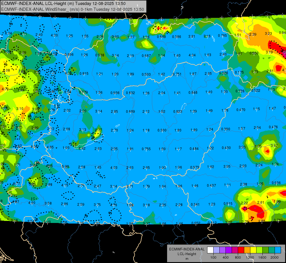Click the wind shear value 0.522
286x263 pixels.
click(256, 91)
